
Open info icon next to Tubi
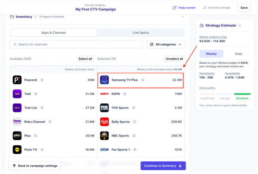click(36, 94)
